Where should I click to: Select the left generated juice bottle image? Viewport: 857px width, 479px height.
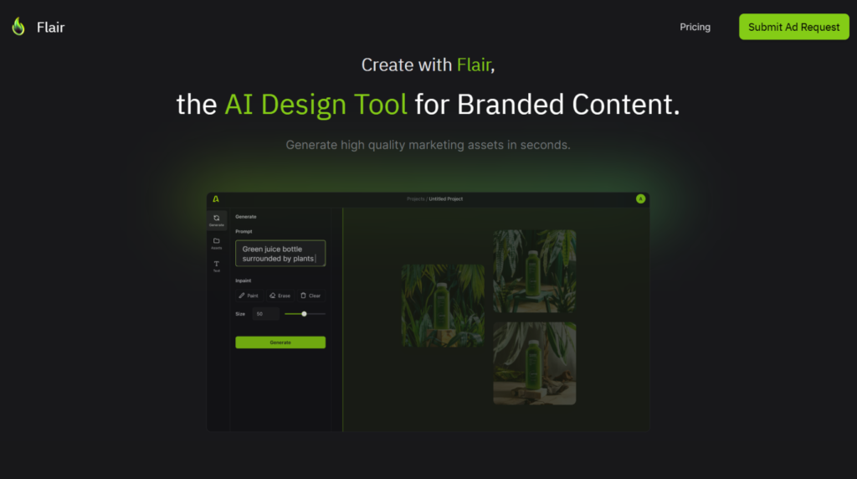pyautogui.click(x=443, y=306)
